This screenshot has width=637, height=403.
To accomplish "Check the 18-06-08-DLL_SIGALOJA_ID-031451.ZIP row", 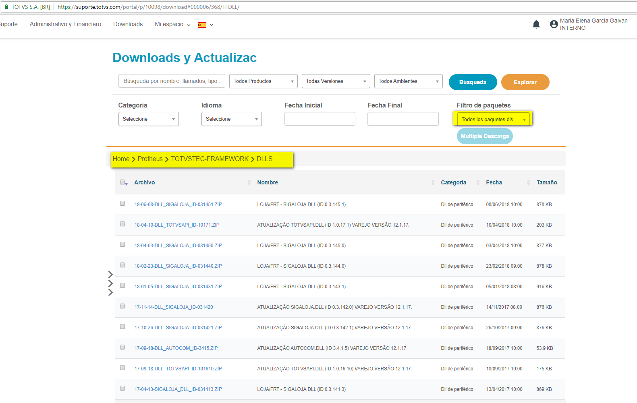I will point(122,203).
